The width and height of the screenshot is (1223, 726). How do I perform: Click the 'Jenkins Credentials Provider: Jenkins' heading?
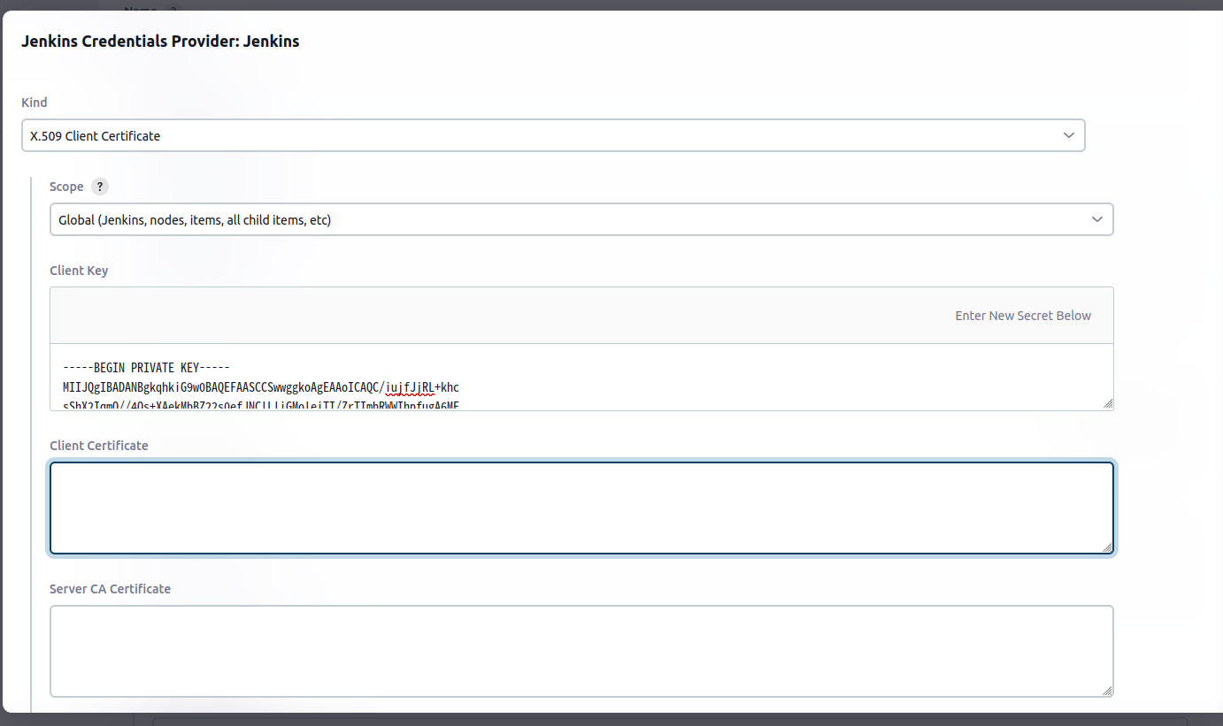160,41
